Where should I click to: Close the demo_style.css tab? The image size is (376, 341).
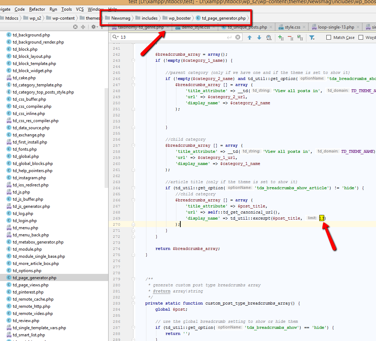point(214,27)
